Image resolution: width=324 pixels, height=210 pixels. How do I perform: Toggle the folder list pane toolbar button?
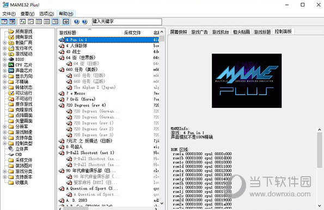pos(4,21)
